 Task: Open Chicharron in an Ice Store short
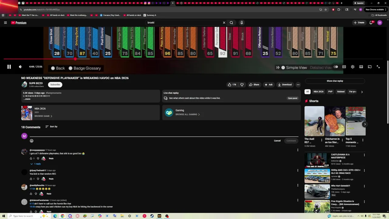[335, 121]
